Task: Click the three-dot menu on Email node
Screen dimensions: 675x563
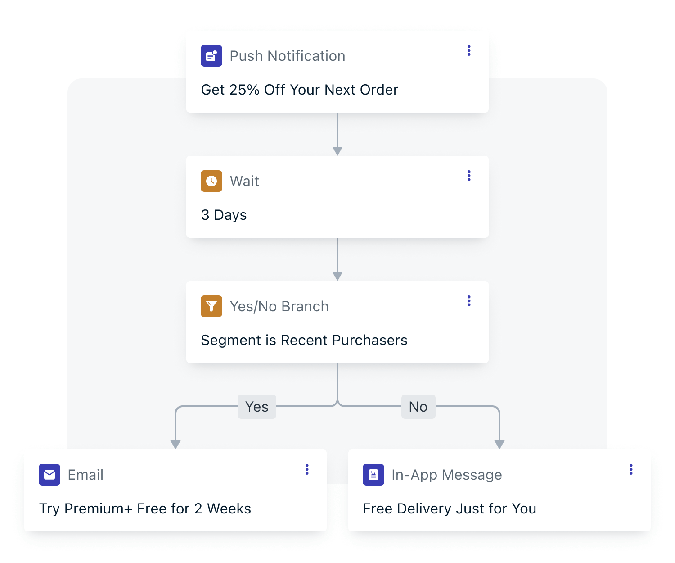Action: click(307, 469)
